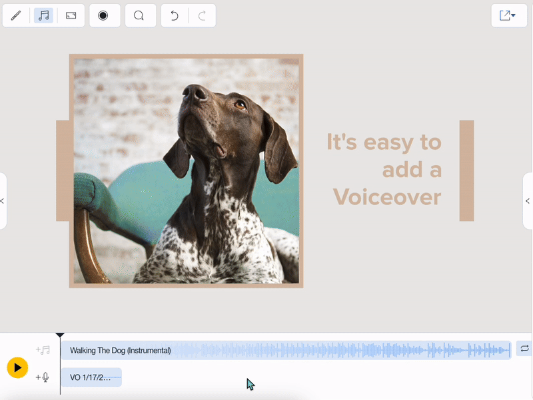533x400 pixels.
Task: Click the dog photo on canvas
Action: (x=187, y=171)
